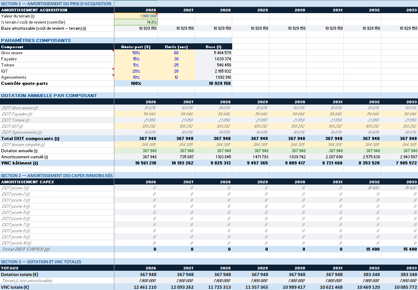The image size is (418, 290).
Task: Select the 'Total DOT composants (€)' row label
Action: click(x=30, y=138)
